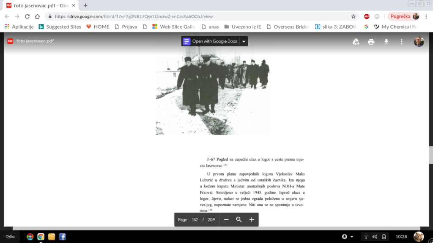Launch Facebook from the shelf
This screenshot has width=433, height=243.
[x=62, y=237]
